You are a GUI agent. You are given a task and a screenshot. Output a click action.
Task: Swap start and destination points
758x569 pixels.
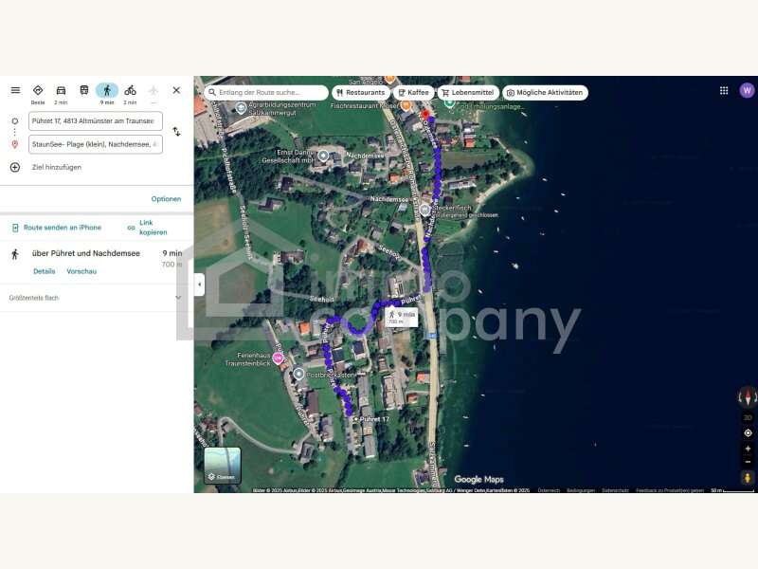click(176, 132)
